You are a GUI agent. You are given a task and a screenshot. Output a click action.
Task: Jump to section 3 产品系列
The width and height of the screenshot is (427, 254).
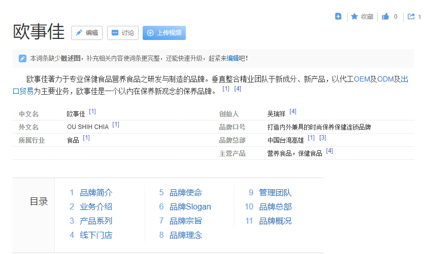96,221
